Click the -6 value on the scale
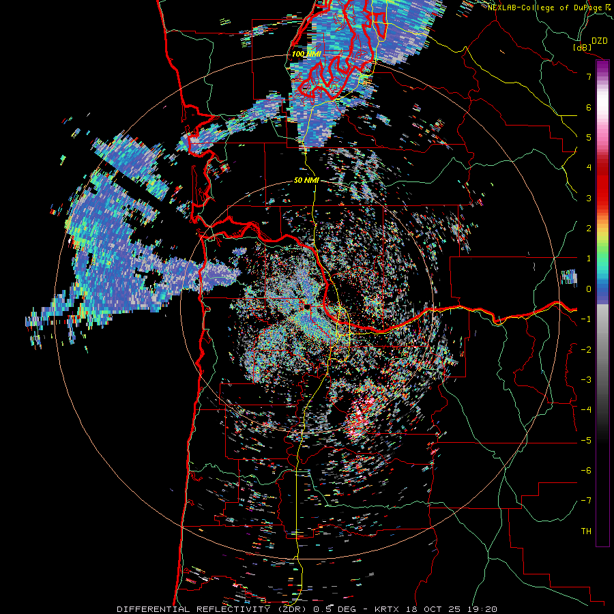 [586, 471]
